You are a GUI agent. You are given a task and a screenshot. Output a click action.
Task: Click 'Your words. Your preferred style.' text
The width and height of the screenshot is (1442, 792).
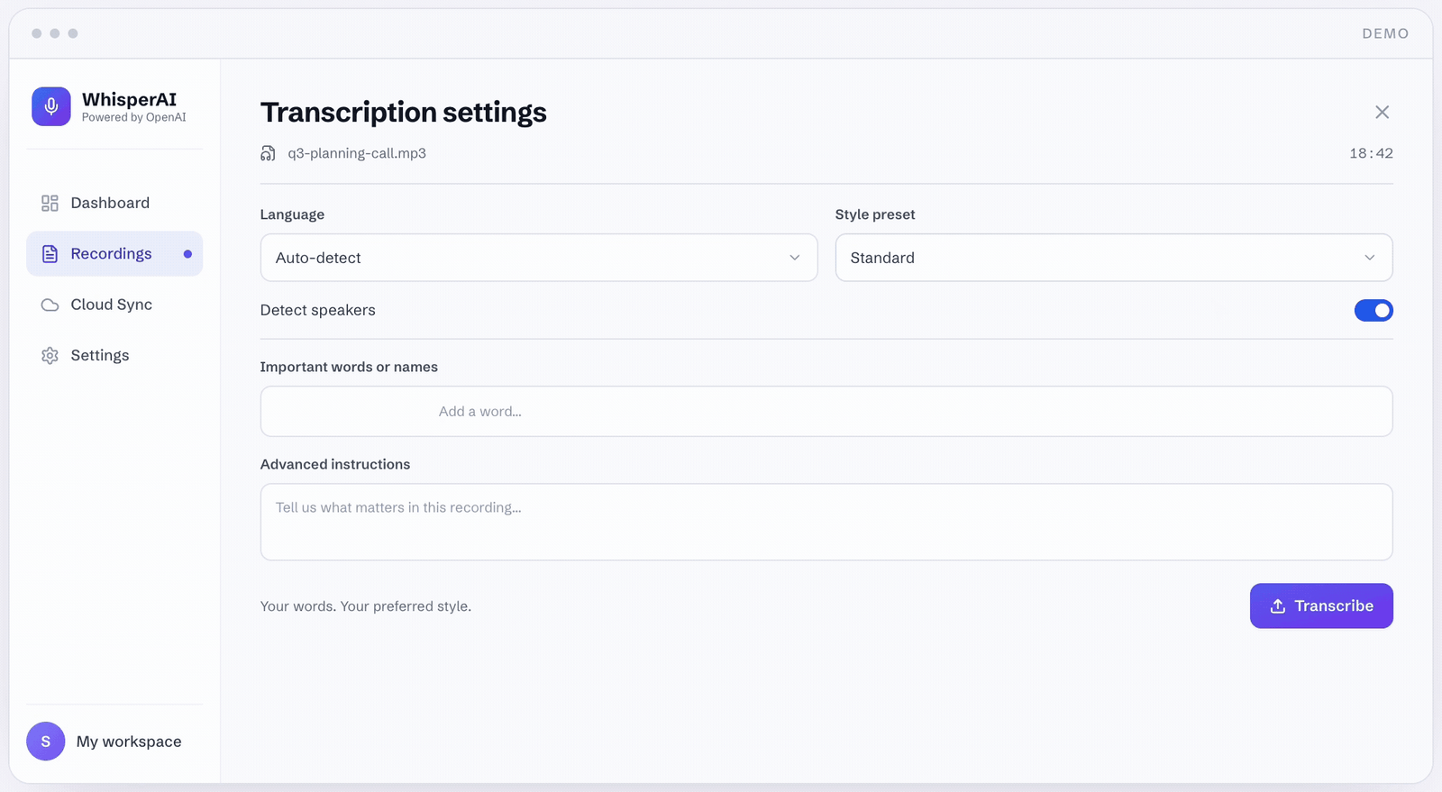click(x=366, y=606)
